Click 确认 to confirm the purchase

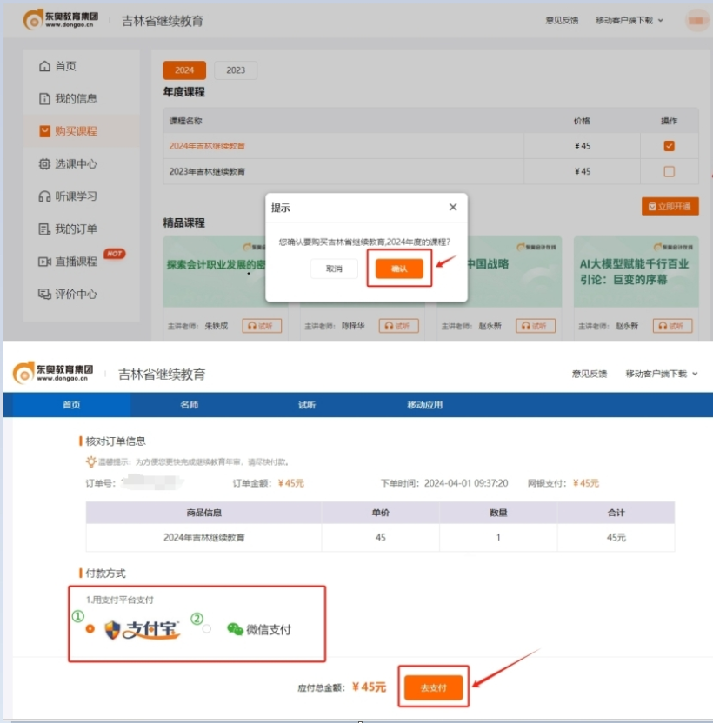pos(399,269)
